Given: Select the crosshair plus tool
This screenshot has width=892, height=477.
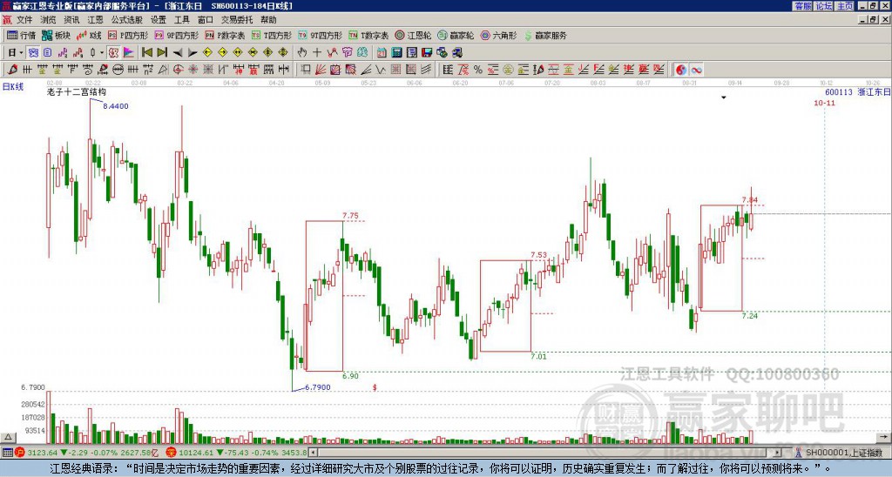Looking at the screenshot, I should coord(317,53).
